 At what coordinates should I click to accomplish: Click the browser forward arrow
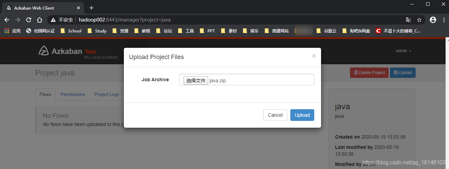[x=18, y=20]
